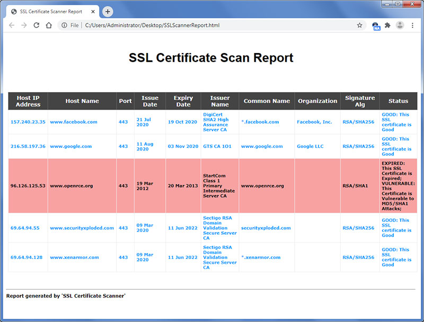Open a new tab with plus button

108,12
